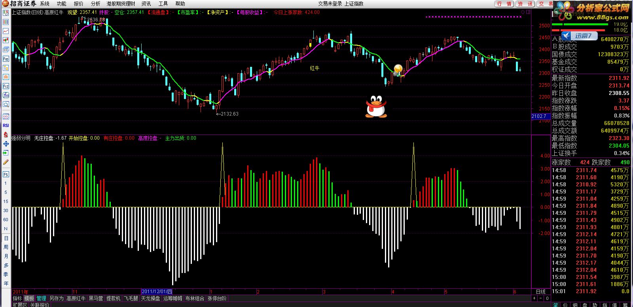Image resolution: width=633 pixels, height=307 pixels.
Task: Click the FS intraday icon in sidebar
Action: (6, 174)
